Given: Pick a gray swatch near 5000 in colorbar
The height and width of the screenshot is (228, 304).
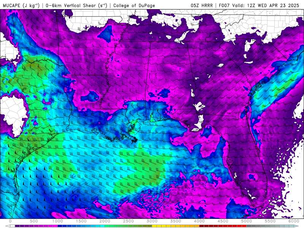Looking at the screenshot, I should 249,226.
